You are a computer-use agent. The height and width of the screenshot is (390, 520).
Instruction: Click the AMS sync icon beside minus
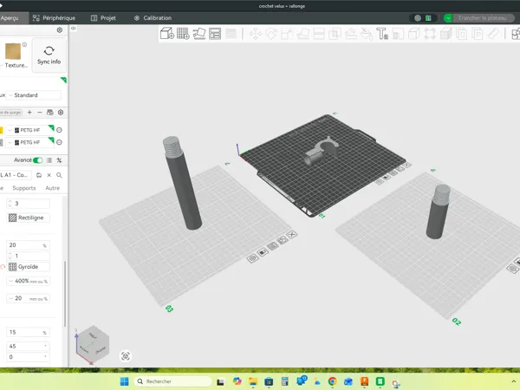[50, 113]
